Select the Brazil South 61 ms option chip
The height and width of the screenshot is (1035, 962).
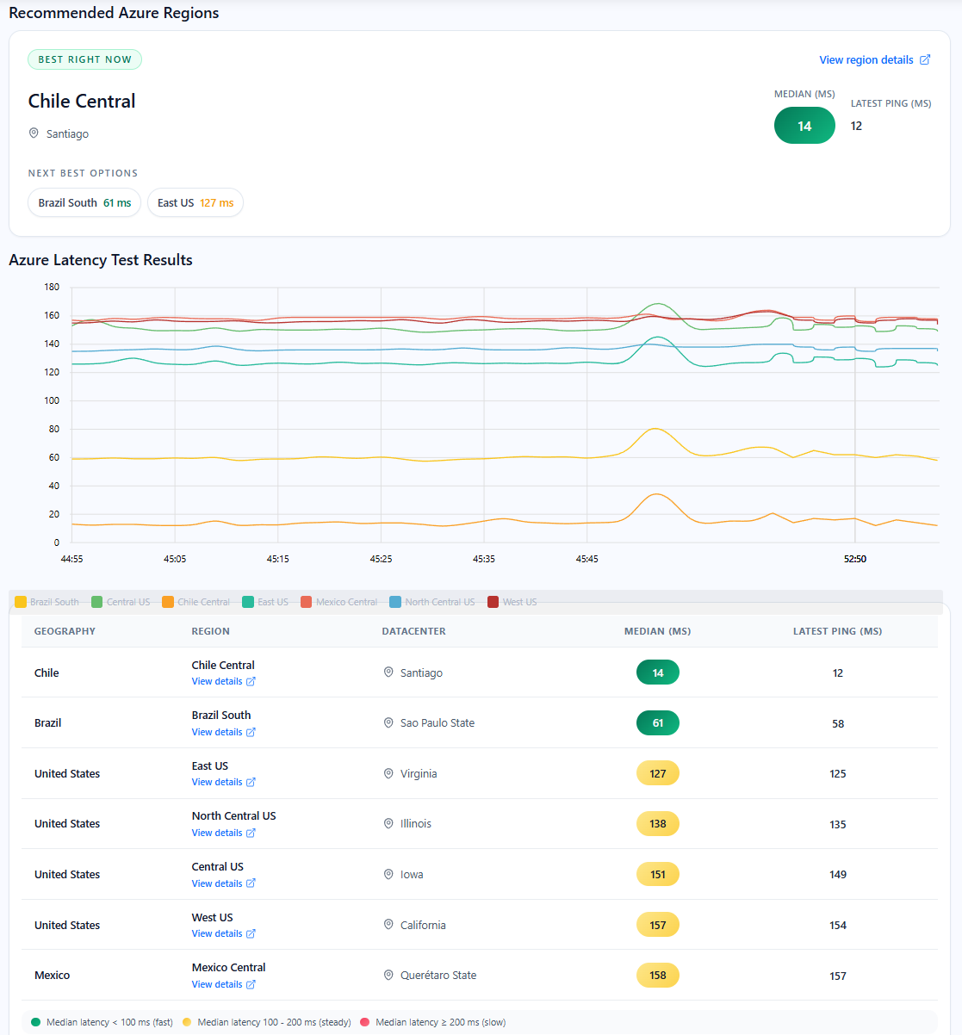(84, 203)
